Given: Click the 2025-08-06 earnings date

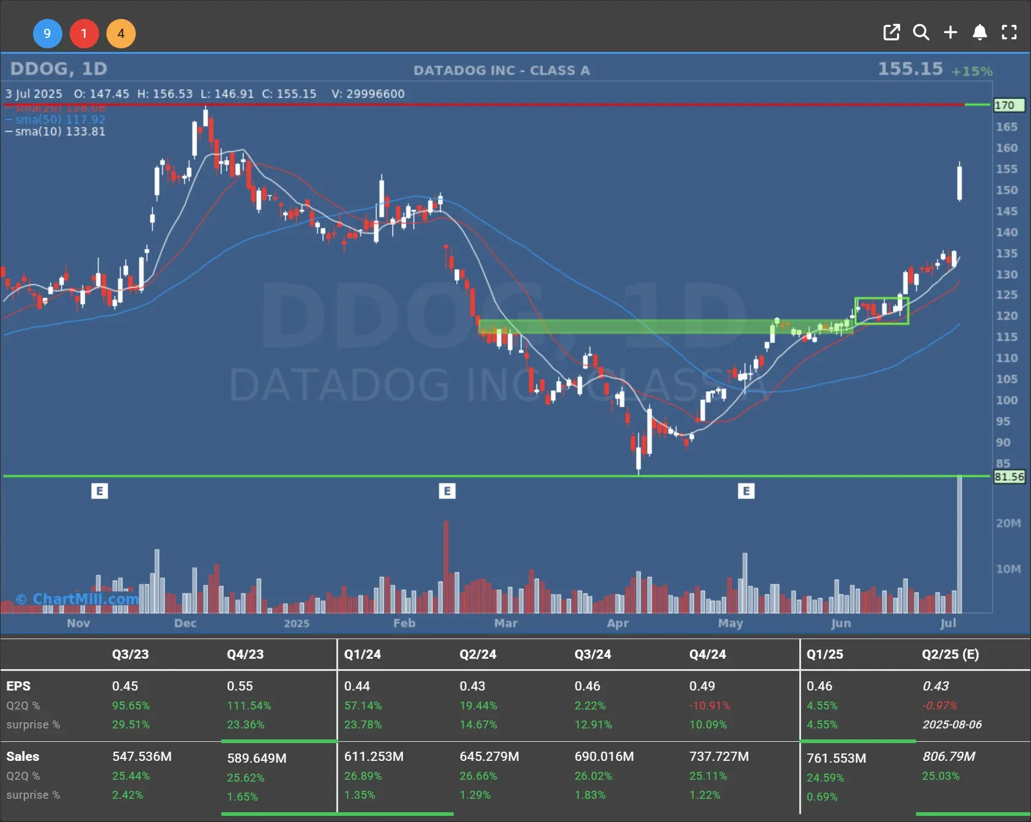Looking at the screenshot, I should coord(952,725).
